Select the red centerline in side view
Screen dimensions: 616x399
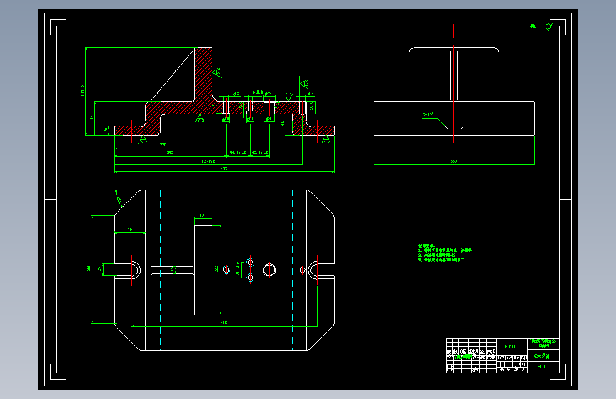[x=454, y=84]
